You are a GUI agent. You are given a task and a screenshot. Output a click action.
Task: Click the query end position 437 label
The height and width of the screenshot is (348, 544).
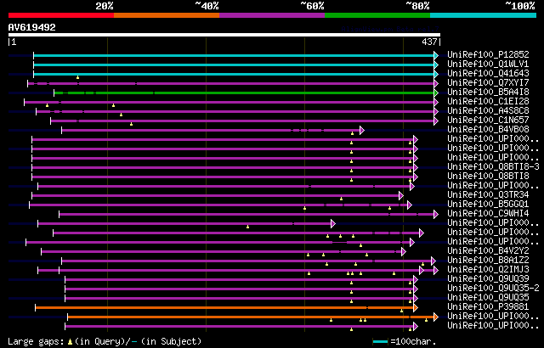tap(429, 42)
